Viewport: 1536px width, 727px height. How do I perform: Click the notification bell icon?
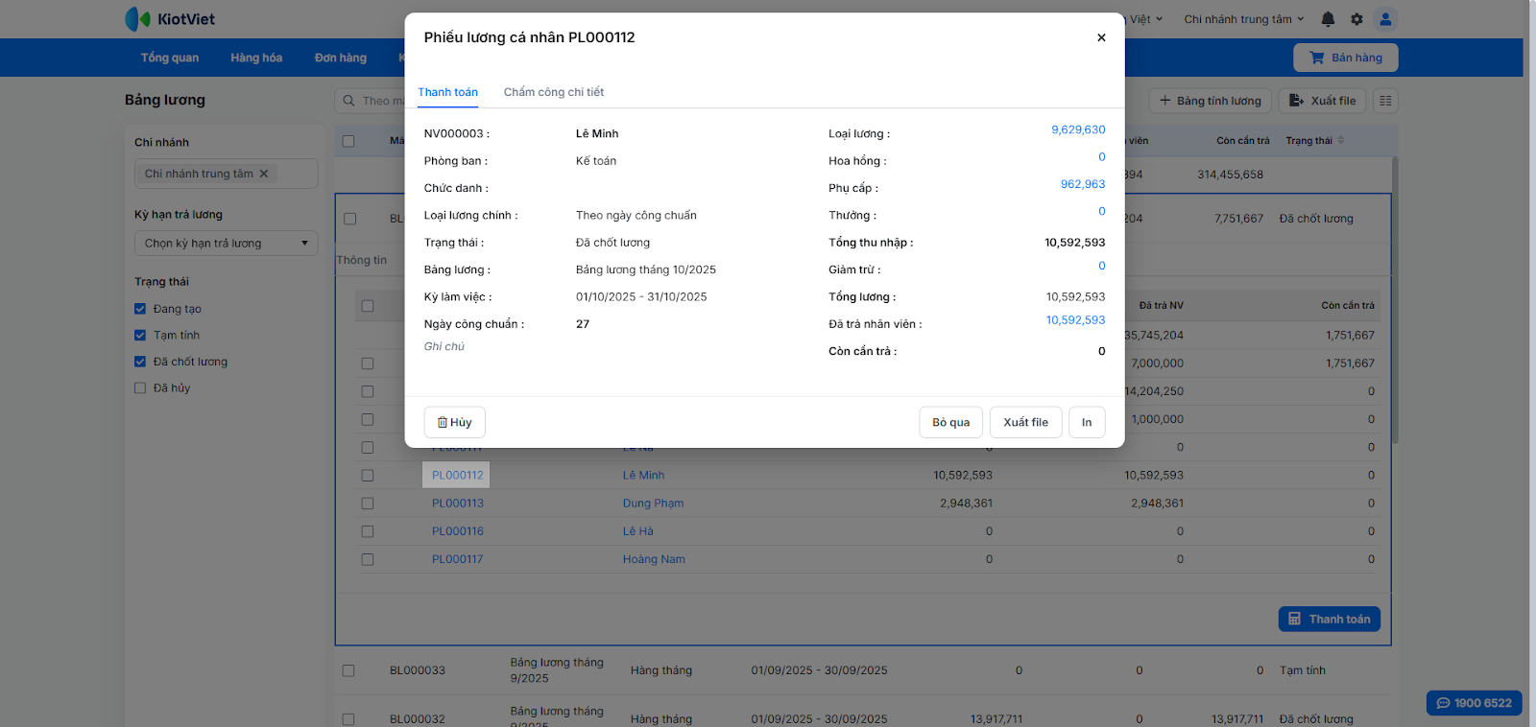point(1328,19)
